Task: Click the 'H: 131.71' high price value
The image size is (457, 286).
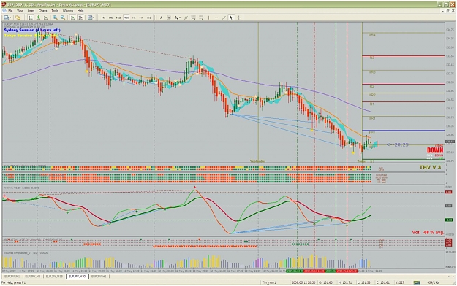Action: tap(346, 282)
